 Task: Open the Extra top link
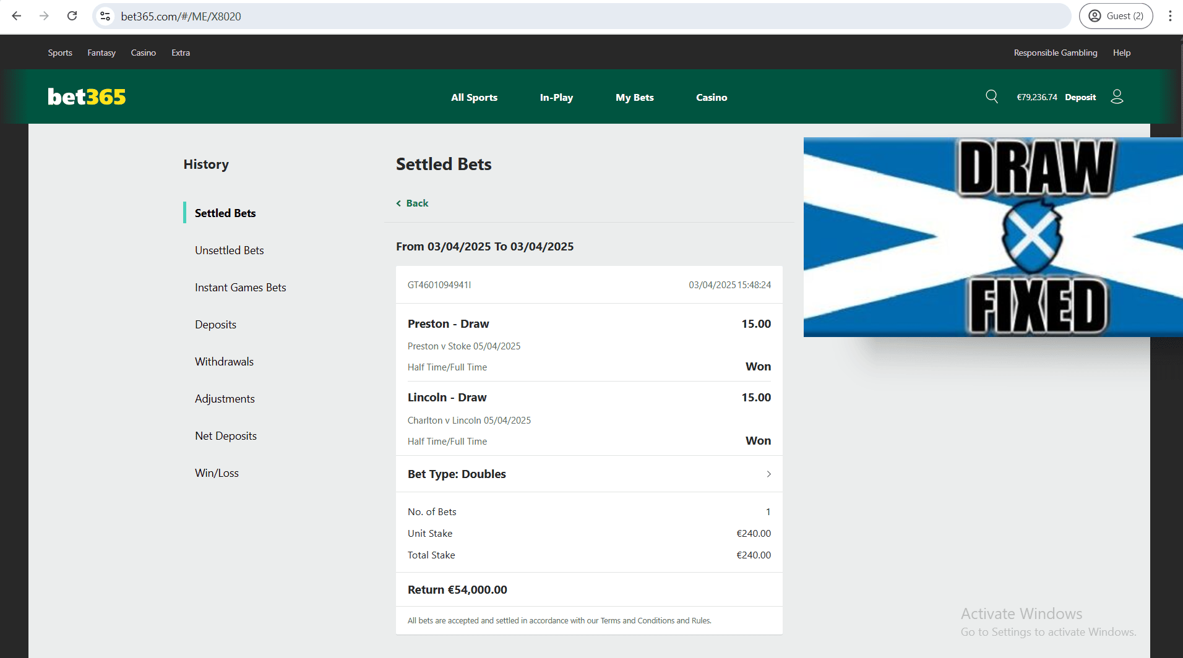click(181, 53)
